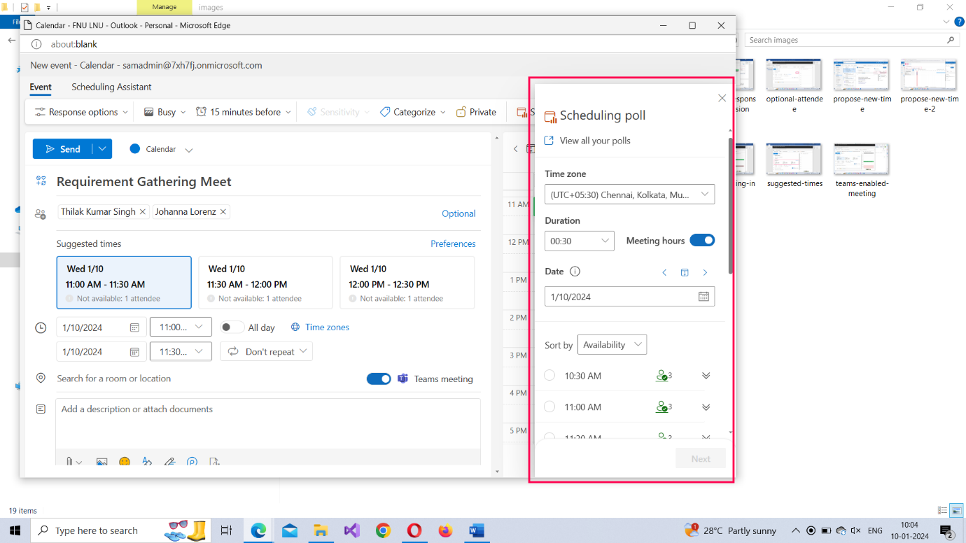The height and width of the screenshot is (543, 966).
Task: Open the Don't repeat recurrence dropdown
Action: [266, 351]
